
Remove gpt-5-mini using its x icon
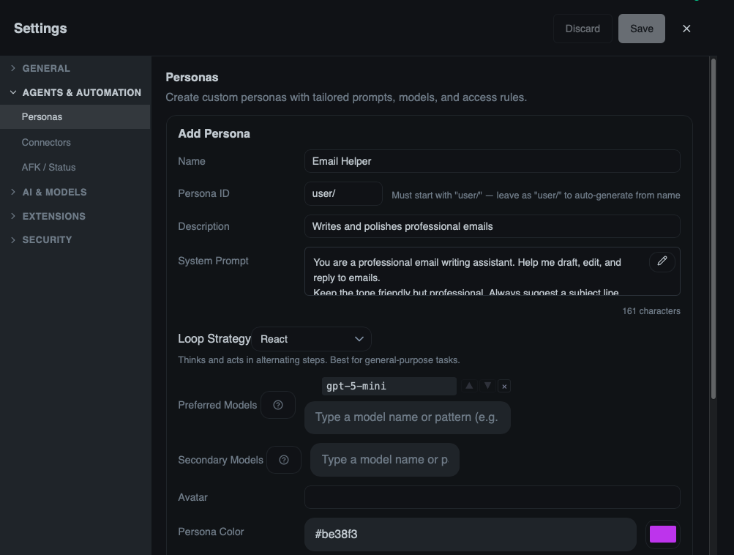pyautogui.click(x=504, y=385)
